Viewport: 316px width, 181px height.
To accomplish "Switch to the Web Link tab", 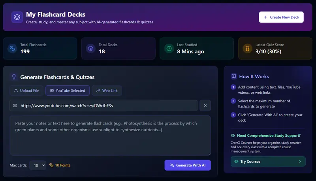I will (107, 90).
